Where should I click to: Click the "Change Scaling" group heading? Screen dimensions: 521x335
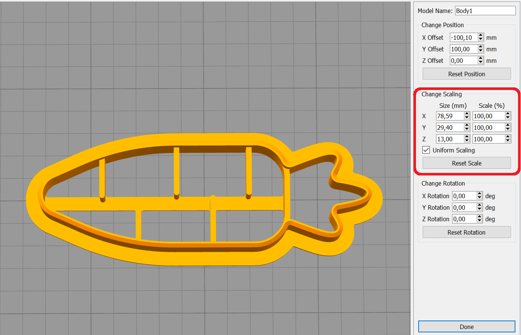pyautogui.click(x=442, y=94)
